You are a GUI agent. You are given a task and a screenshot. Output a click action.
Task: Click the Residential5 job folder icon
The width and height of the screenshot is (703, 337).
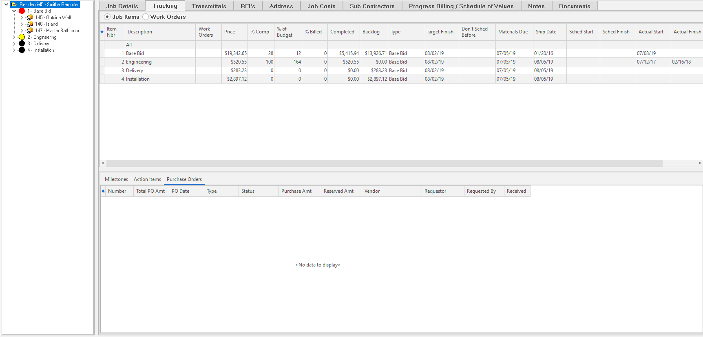point(14,4)
